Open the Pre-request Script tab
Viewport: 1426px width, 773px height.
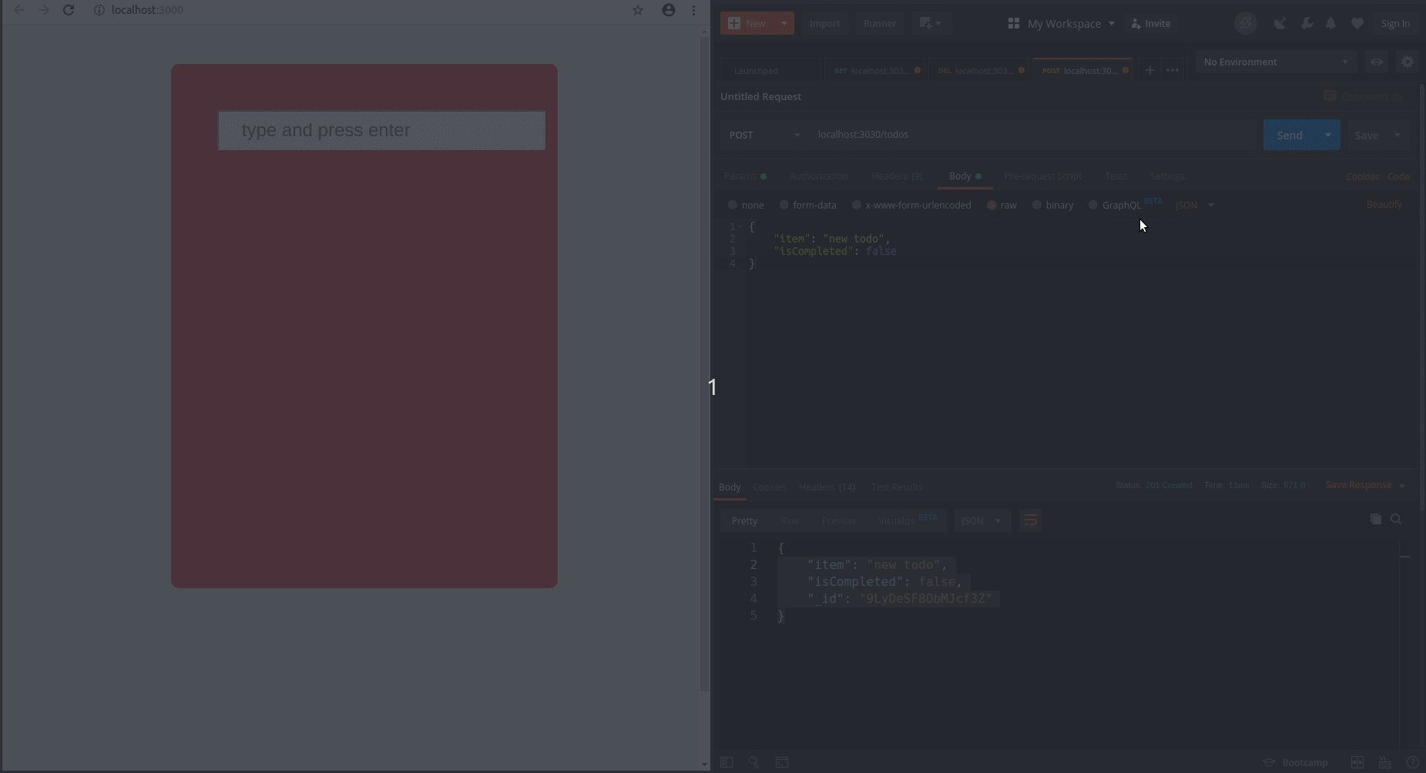1042,176
